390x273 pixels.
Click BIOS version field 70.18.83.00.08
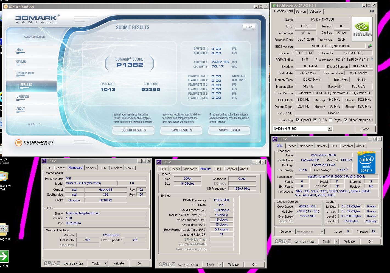[330, 46]
